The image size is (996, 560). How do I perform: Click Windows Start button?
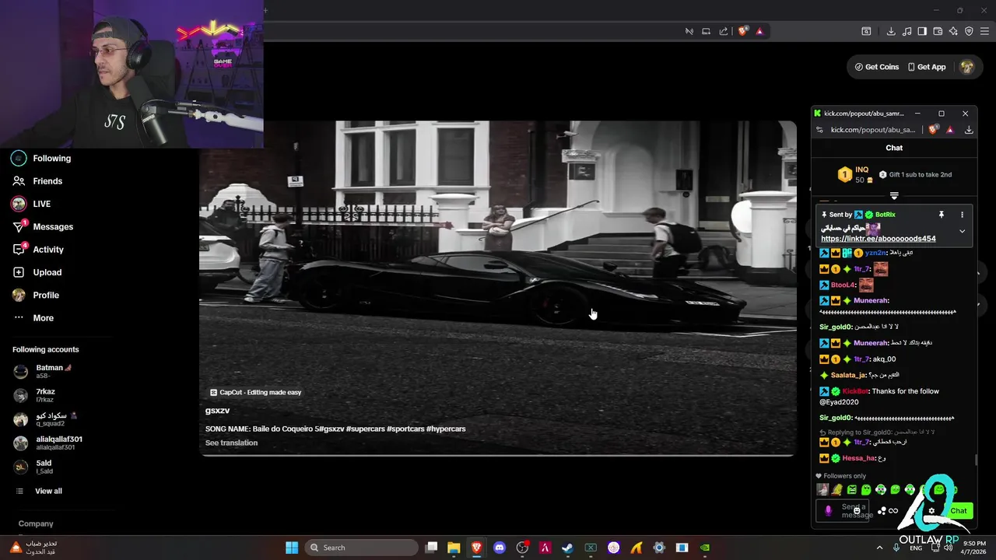click(x=292, y=548)
